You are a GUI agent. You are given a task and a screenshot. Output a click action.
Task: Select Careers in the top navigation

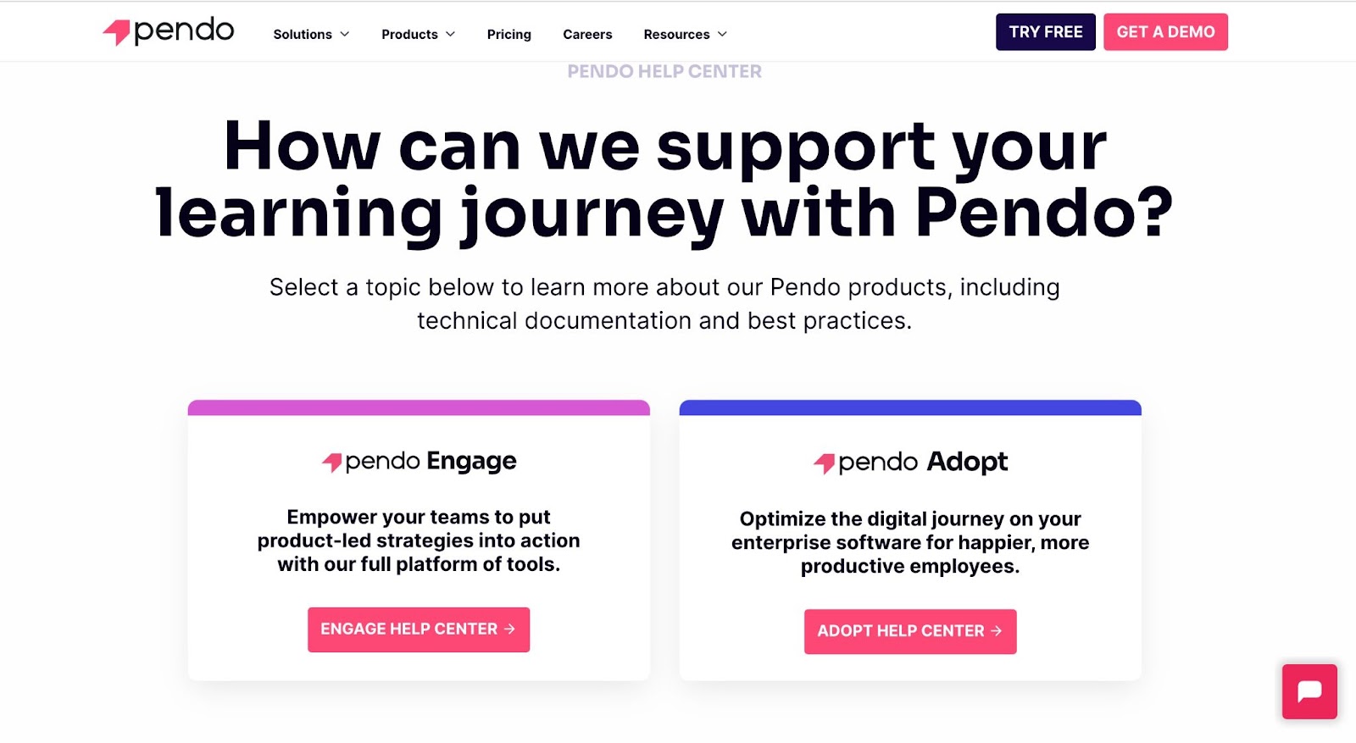click(x=586, y=34)
